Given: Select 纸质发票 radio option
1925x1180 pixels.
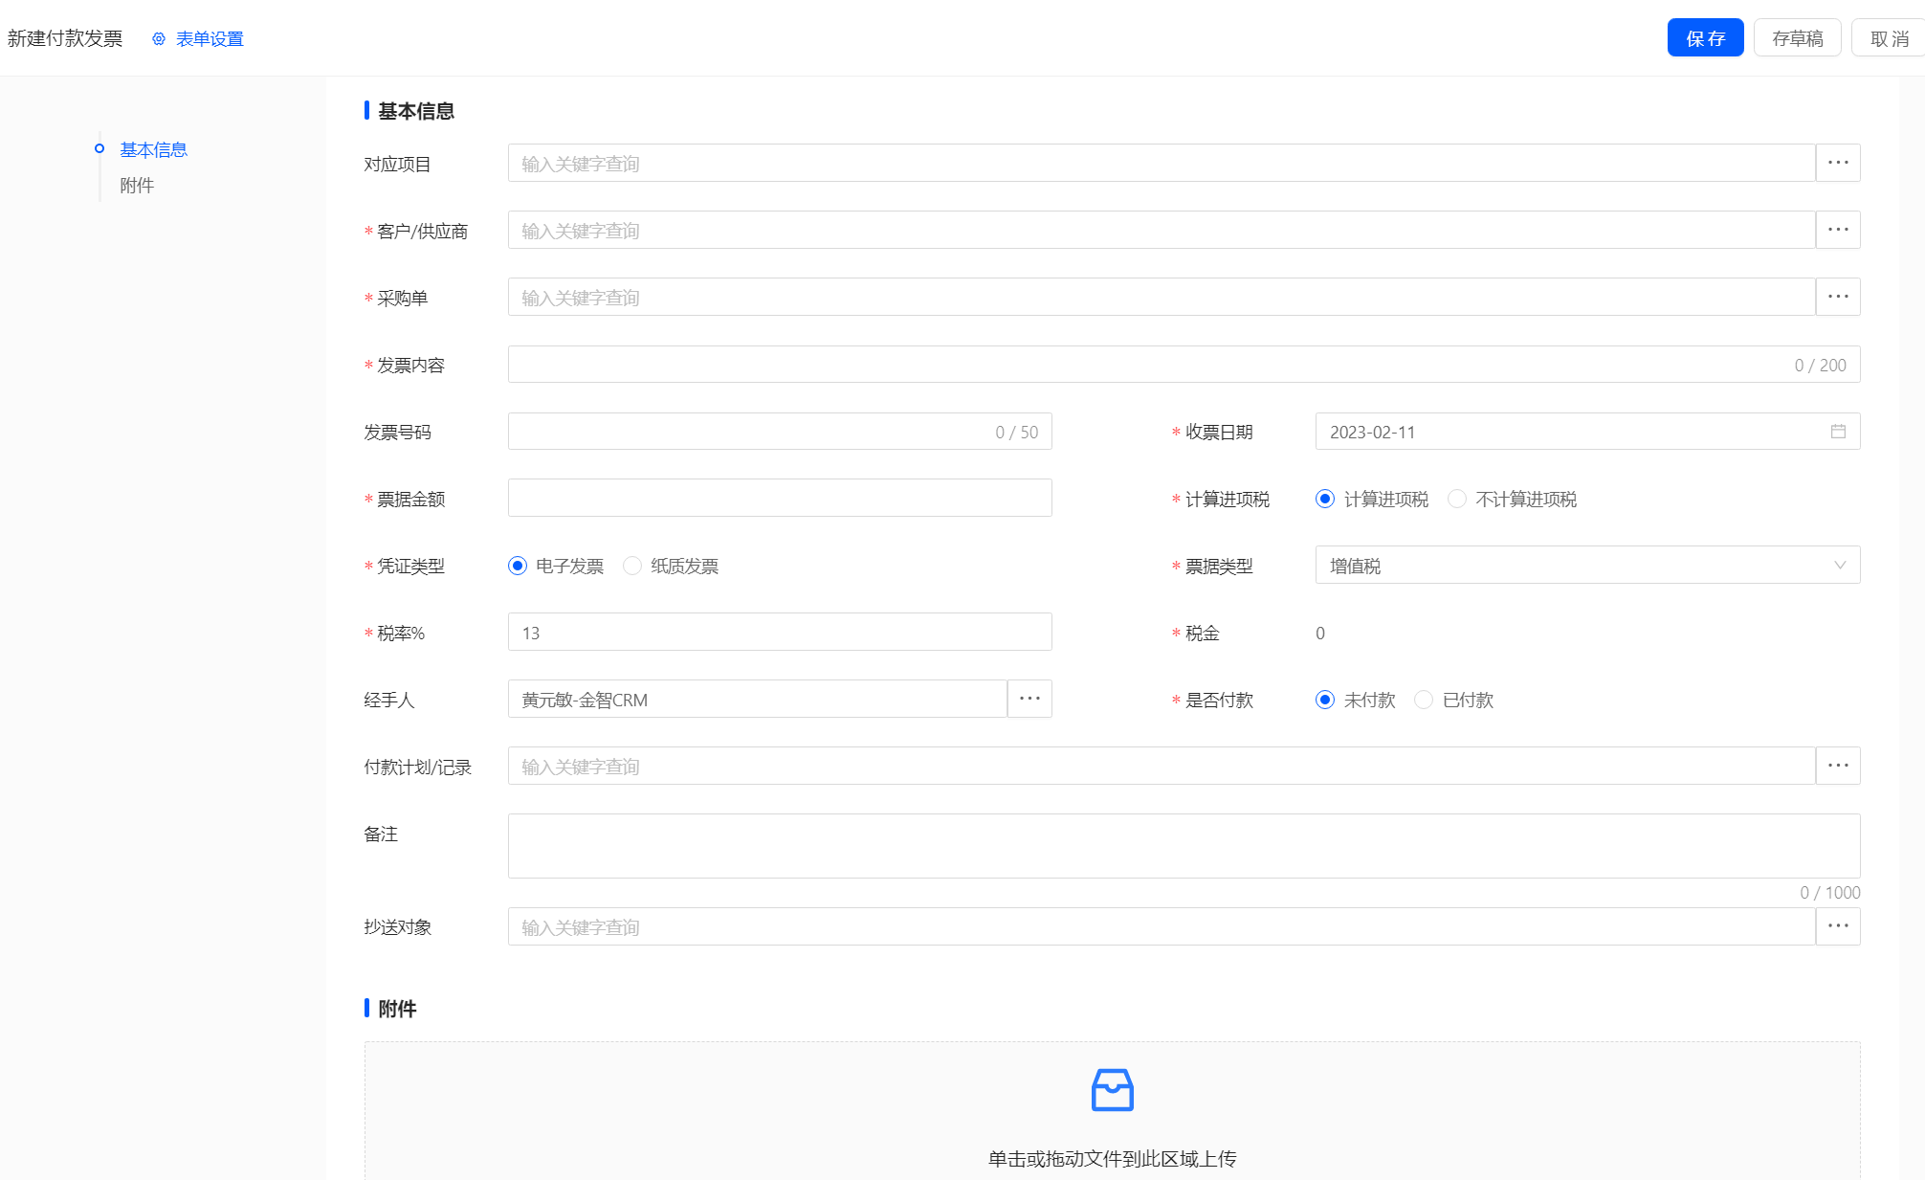Looking at the screenshot, I should (x=632, y=566).
